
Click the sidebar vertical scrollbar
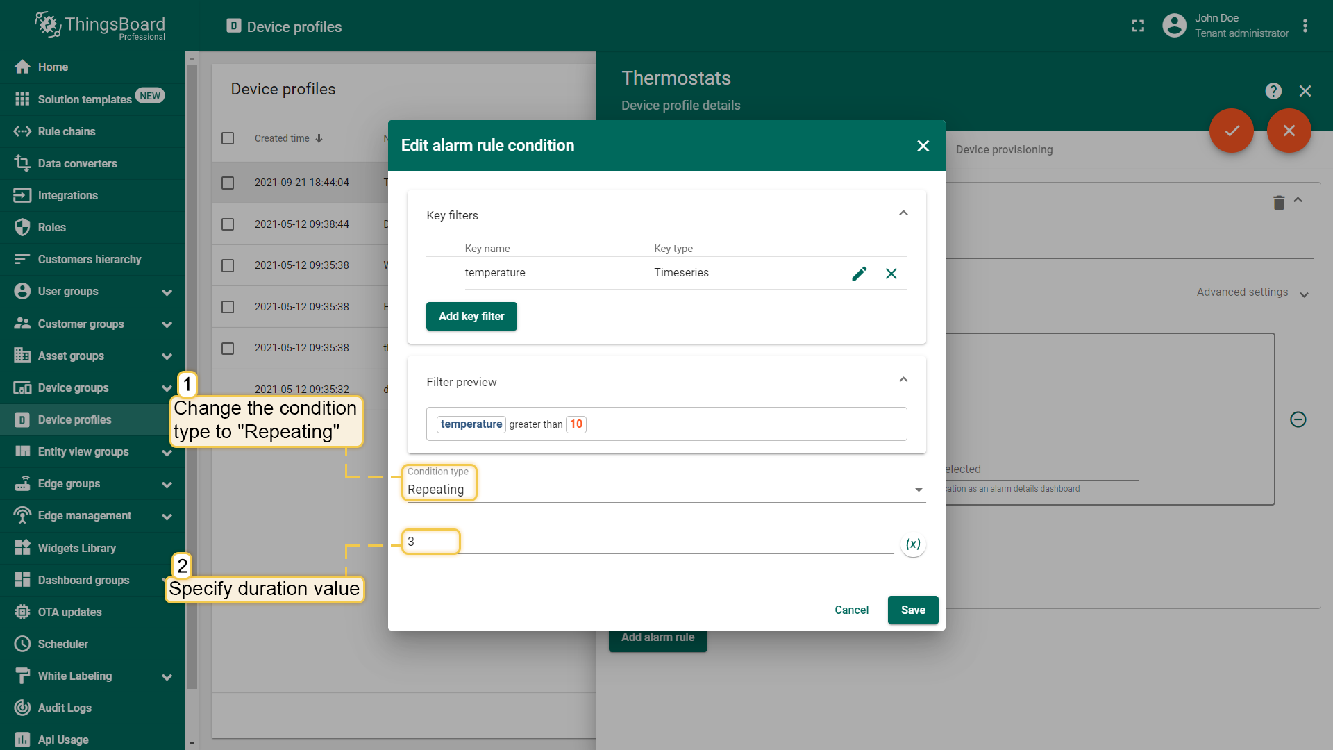click(192, 375)
